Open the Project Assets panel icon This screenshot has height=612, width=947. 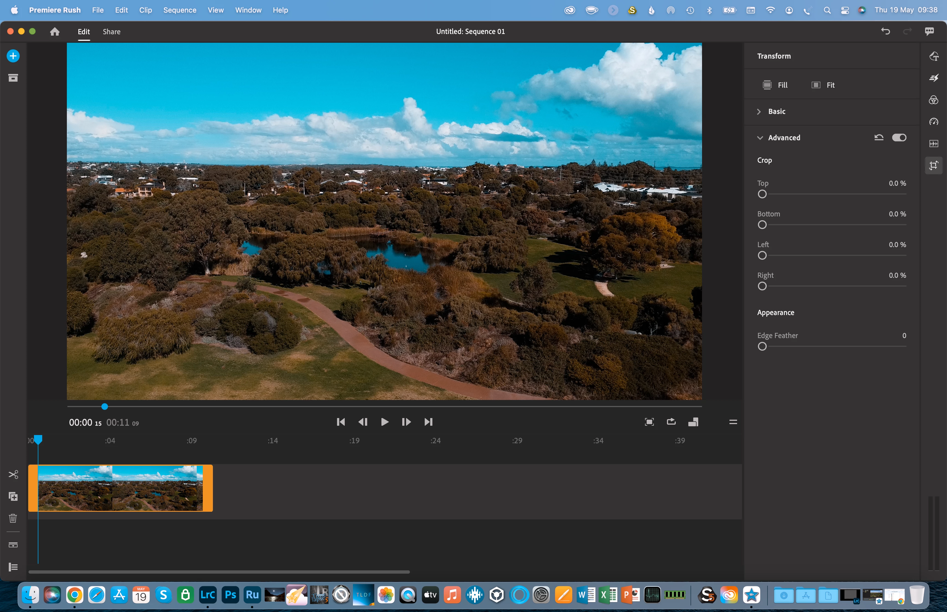[13, 78]
